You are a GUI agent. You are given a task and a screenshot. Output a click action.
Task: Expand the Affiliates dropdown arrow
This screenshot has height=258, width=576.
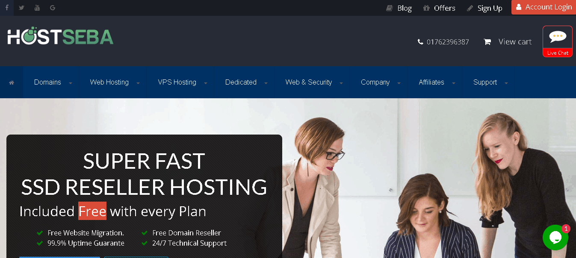coord(454,83)
